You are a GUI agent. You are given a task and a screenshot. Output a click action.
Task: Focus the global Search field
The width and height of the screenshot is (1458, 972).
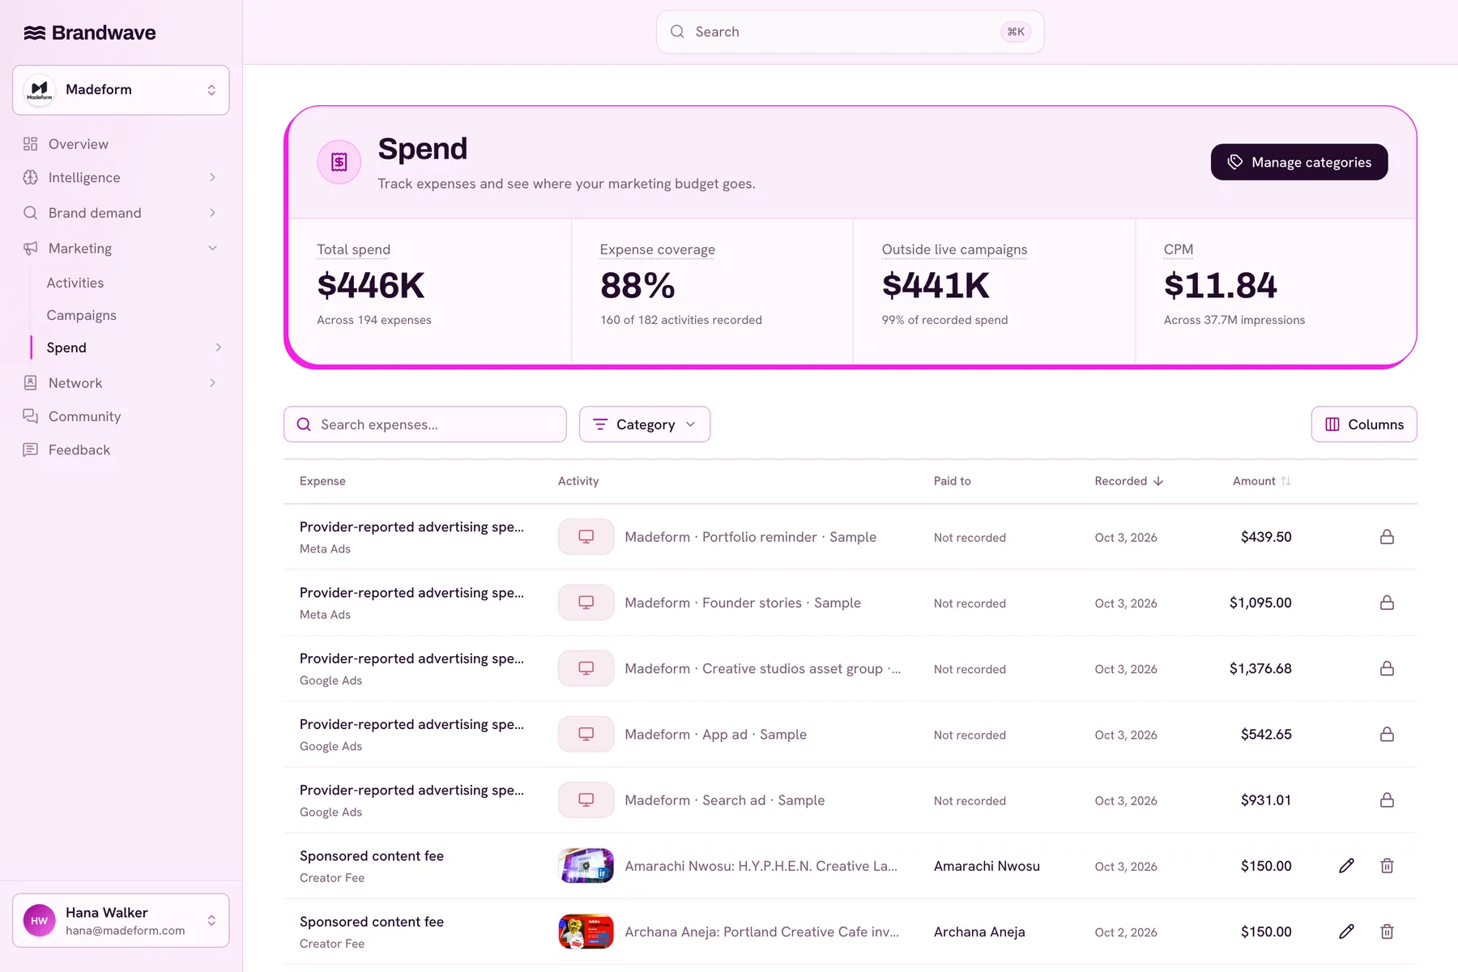click(x=850, y=32)
